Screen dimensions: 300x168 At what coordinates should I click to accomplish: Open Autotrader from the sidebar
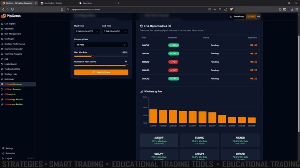point(9,79)
